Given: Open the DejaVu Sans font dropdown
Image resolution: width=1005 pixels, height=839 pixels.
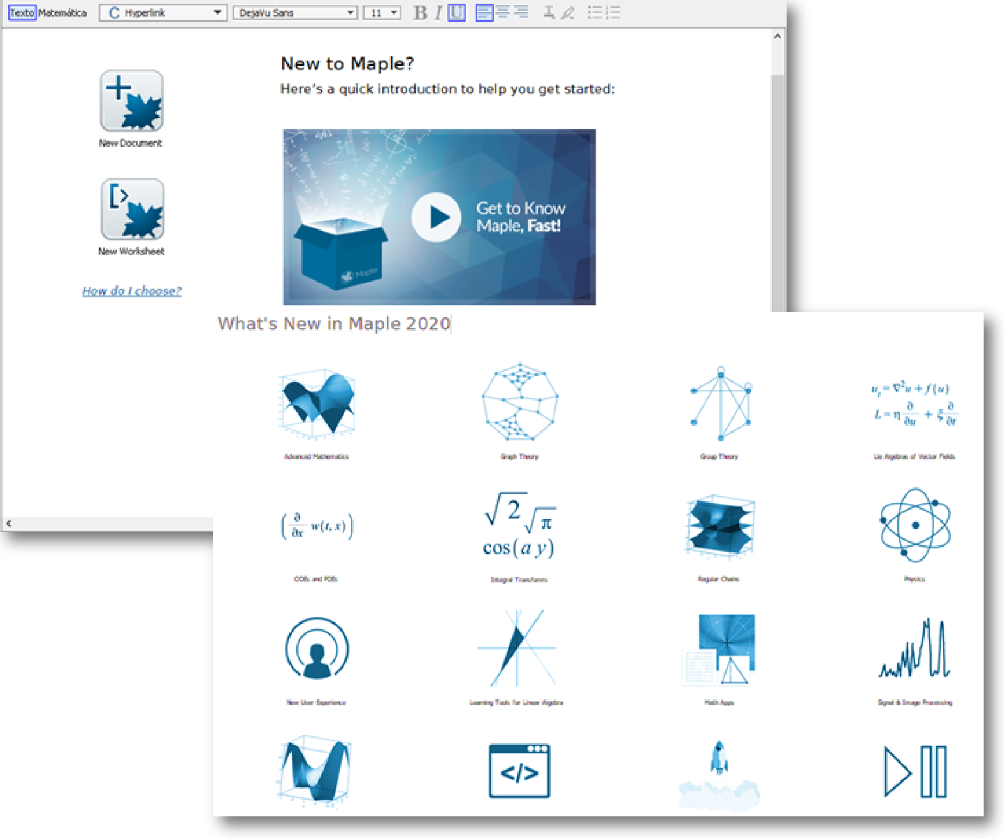Looking at the screenshot, I should click(350, 13).
